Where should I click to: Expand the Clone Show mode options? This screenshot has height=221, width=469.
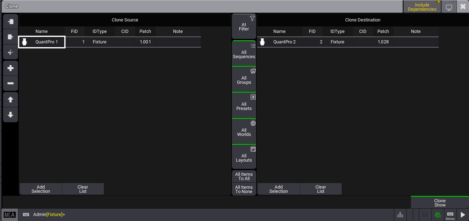[x=439, y=203]
